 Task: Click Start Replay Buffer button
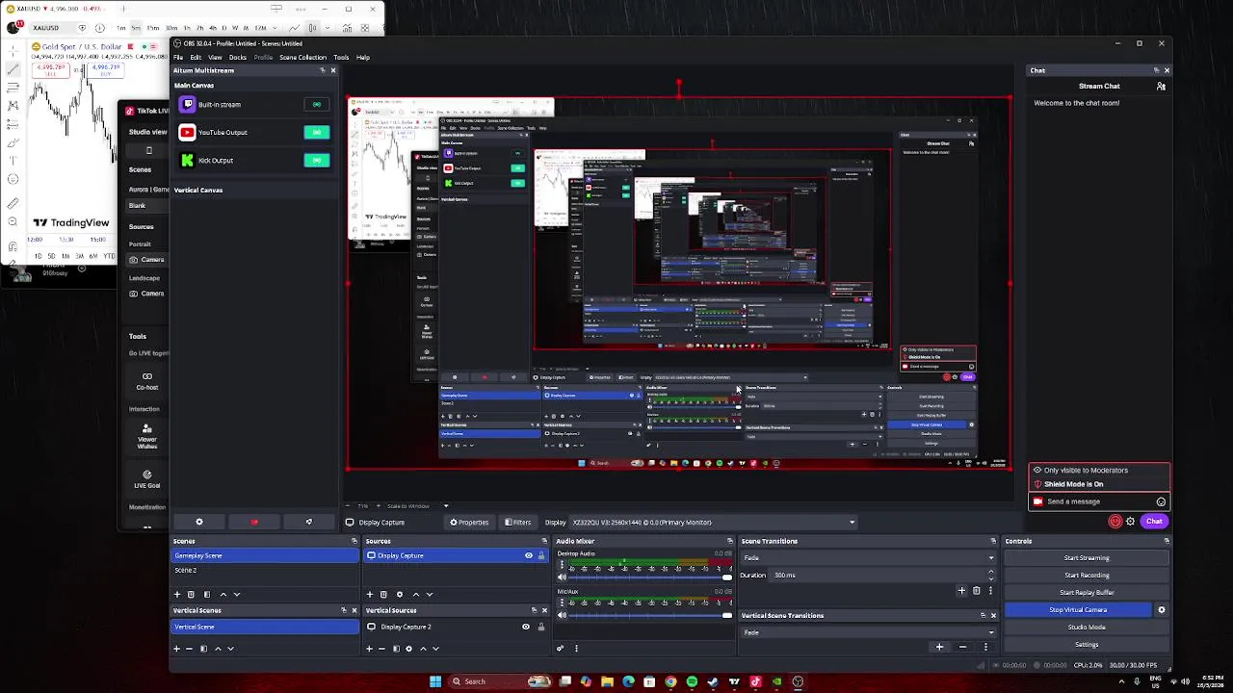pyautogui.click(x=1087, y=593)
